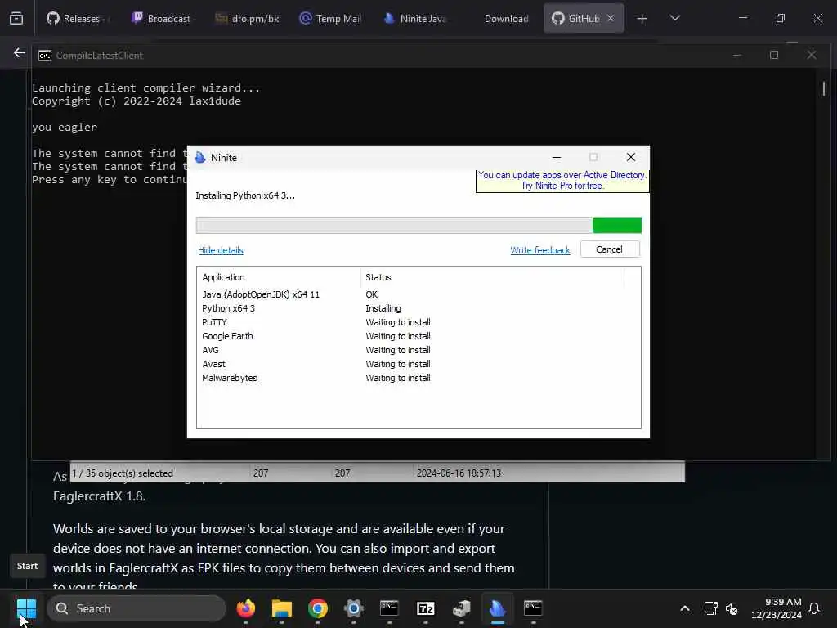
Task: Click the Ninite icon in the taskbar
Action: [498, 608]
